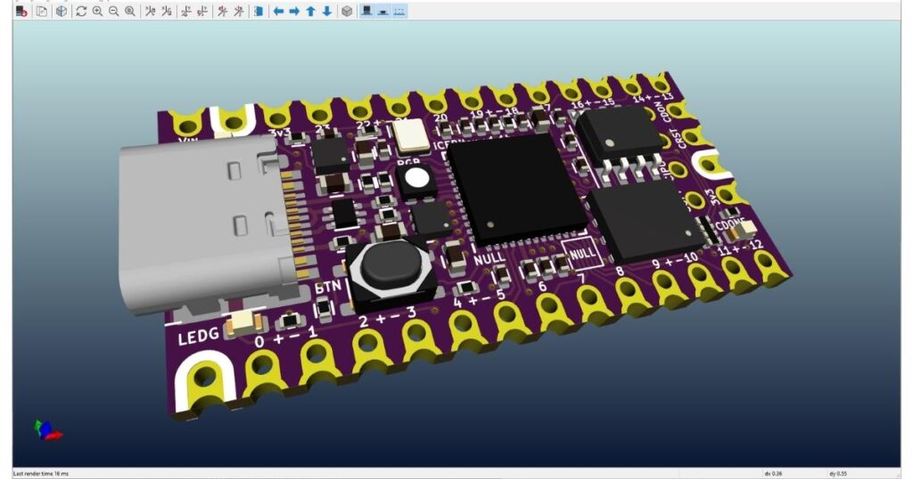Click the XYZ axis gizmo
Screen dimensions: 913x479
48,430
